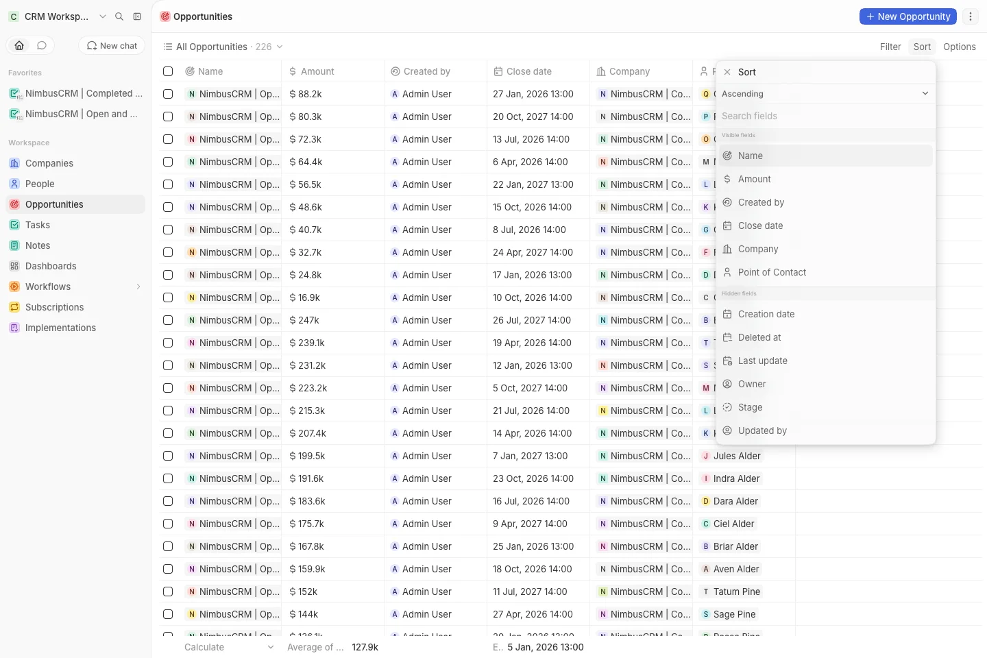Screen dimensions: 987x658
Task: Check the row with amount $ 199.5k
Action: coord(168,456)
